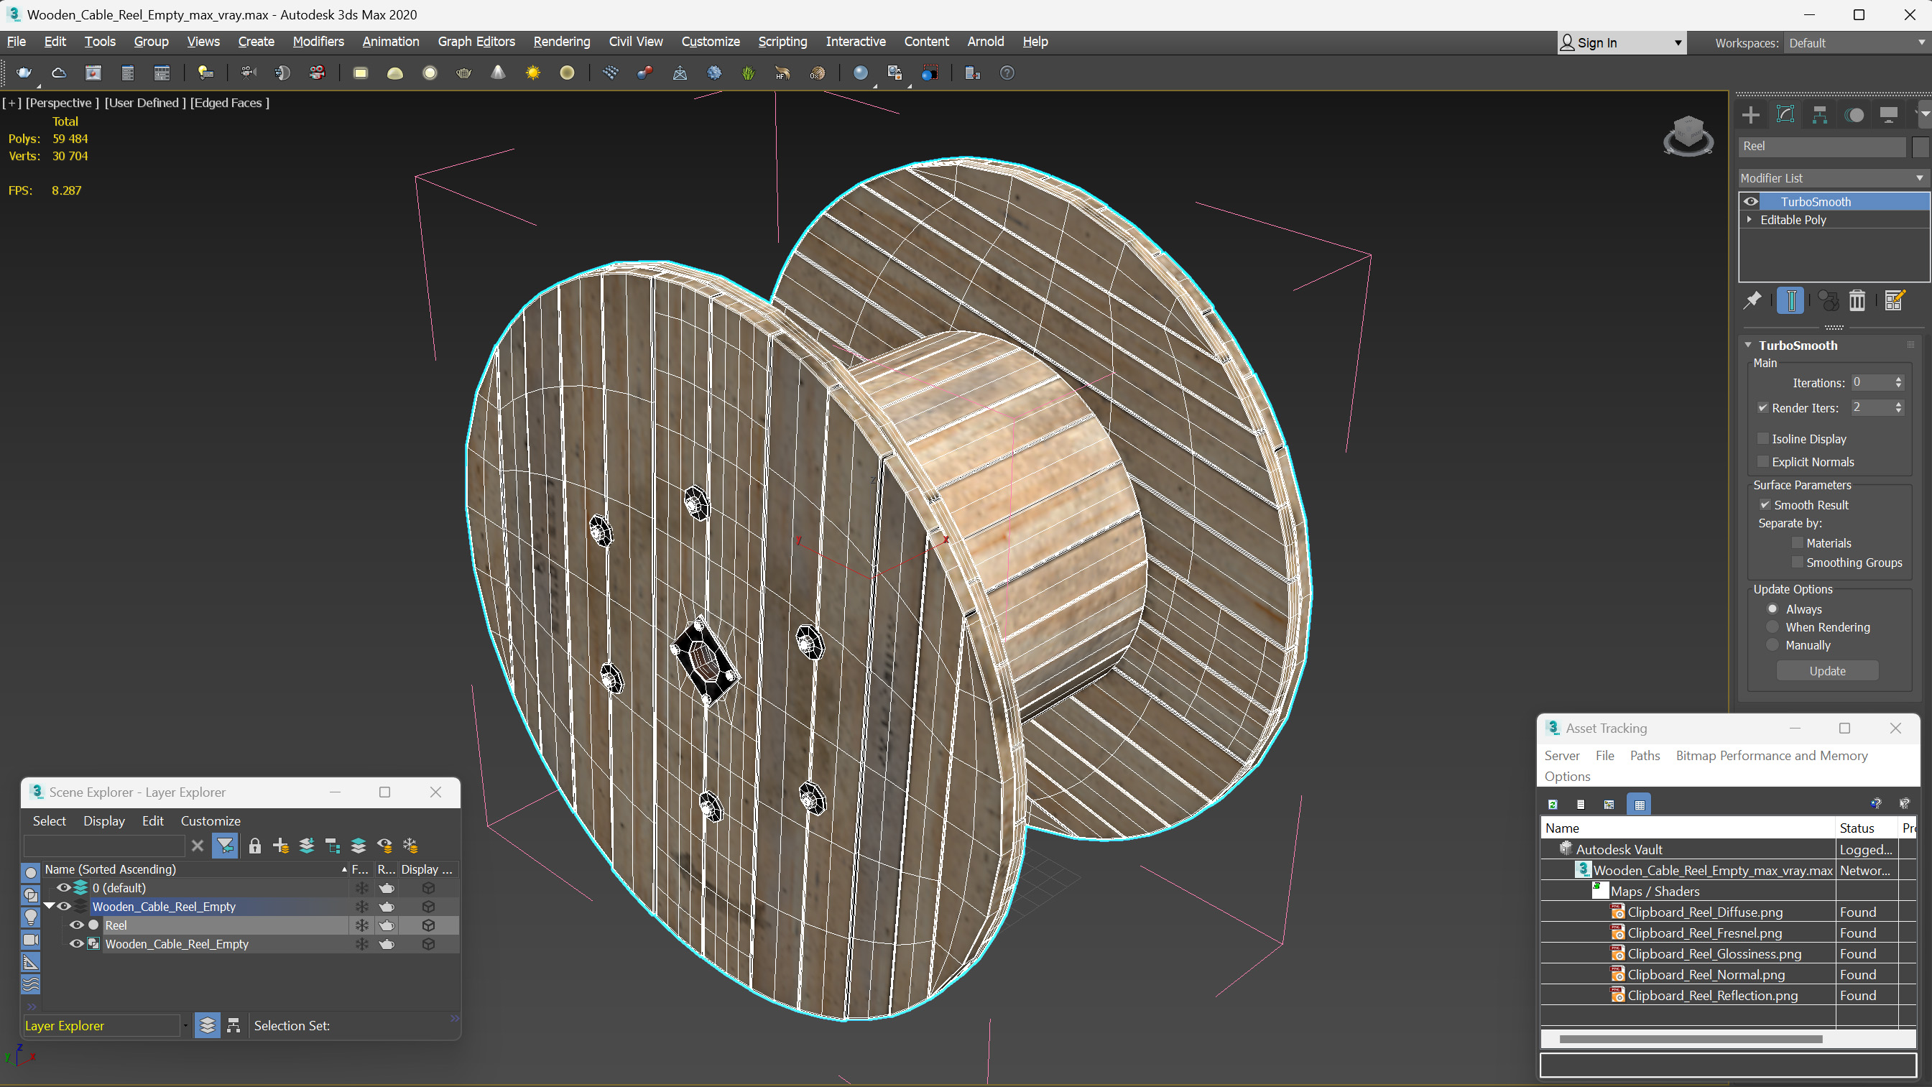This screenshot has height=1087, width=1932.
Task: Open the Hierarchy command panel tab
Action: click(x=1819, y=115)
